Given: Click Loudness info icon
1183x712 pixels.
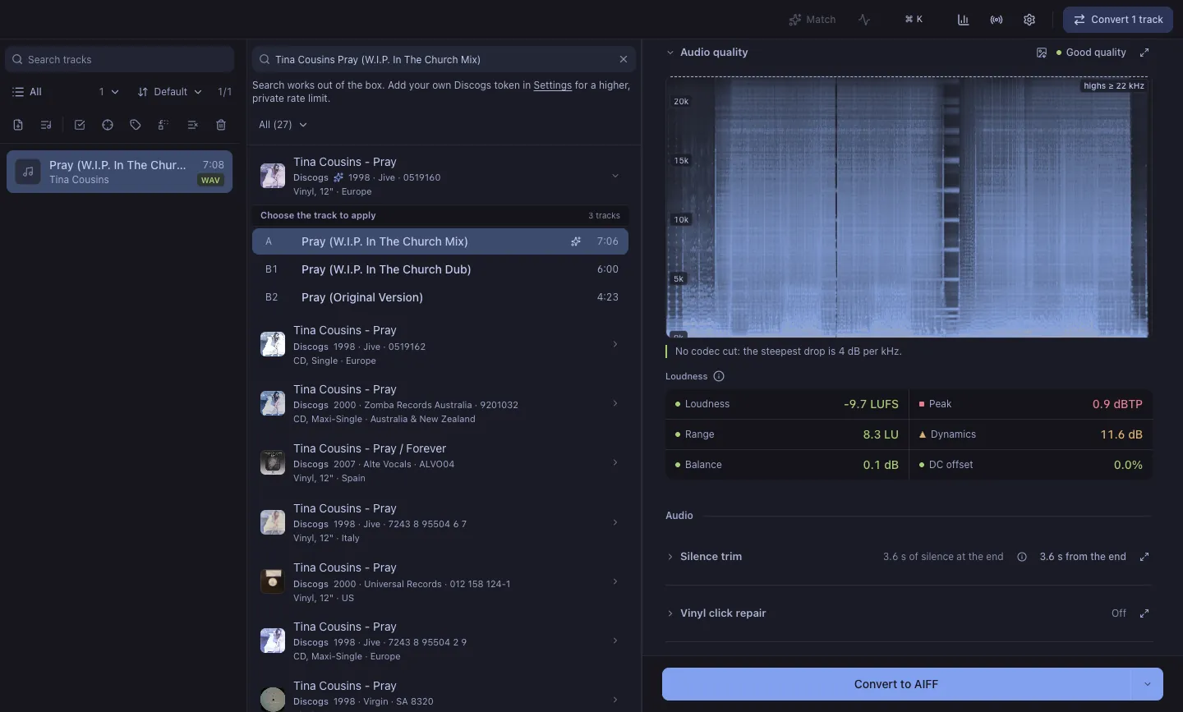Looking at the screenshot, I should click(719, 376).
